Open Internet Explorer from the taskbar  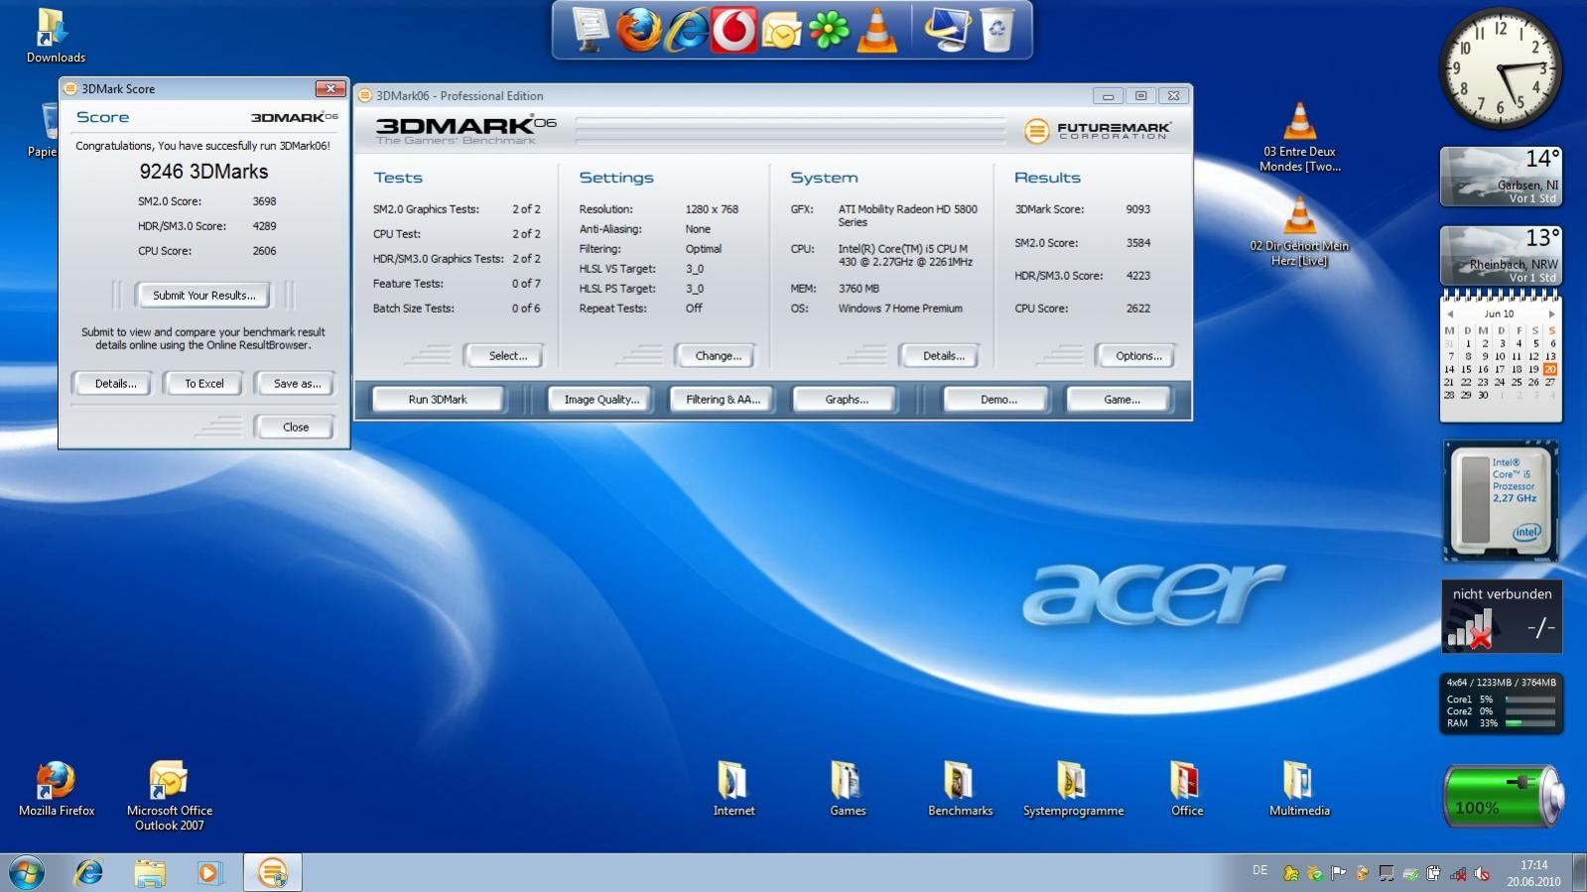[x=89, y=872]
